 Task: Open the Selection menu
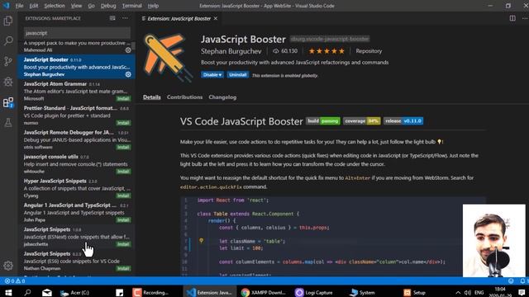pos(55,6)
